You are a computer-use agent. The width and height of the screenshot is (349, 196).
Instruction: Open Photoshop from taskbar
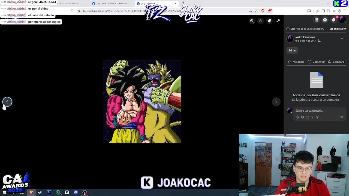point(49,192)
